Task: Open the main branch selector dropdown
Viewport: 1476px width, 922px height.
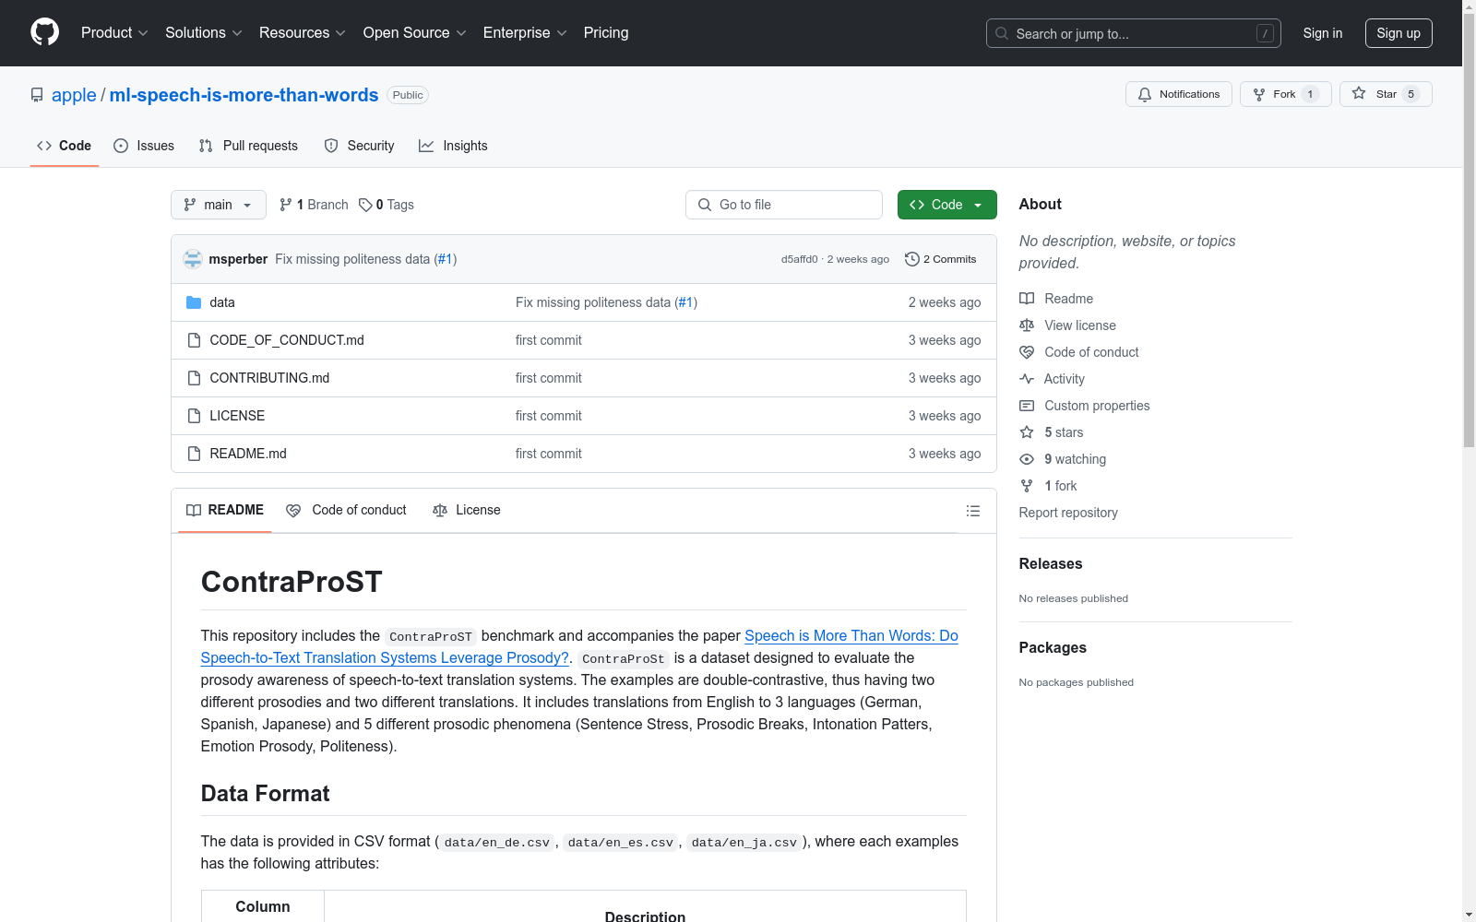Action: (219, 205)
